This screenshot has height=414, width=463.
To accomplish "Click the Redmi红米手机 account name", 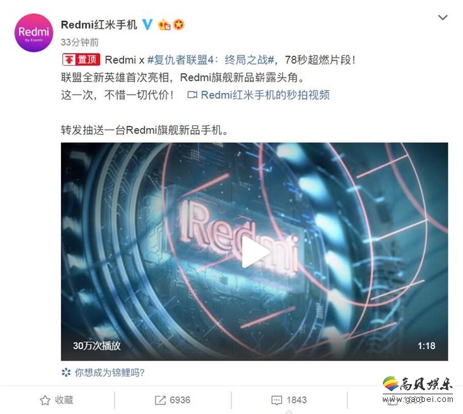I will (99, 25).
